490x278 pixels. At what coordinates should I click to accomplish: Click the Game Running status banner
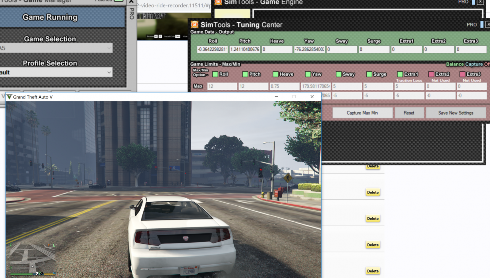point(62,17)
